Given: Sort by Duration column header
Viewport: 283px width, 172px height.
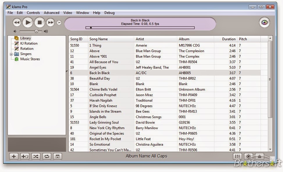Looking at the screenshot, I should [x=226, y=39].
